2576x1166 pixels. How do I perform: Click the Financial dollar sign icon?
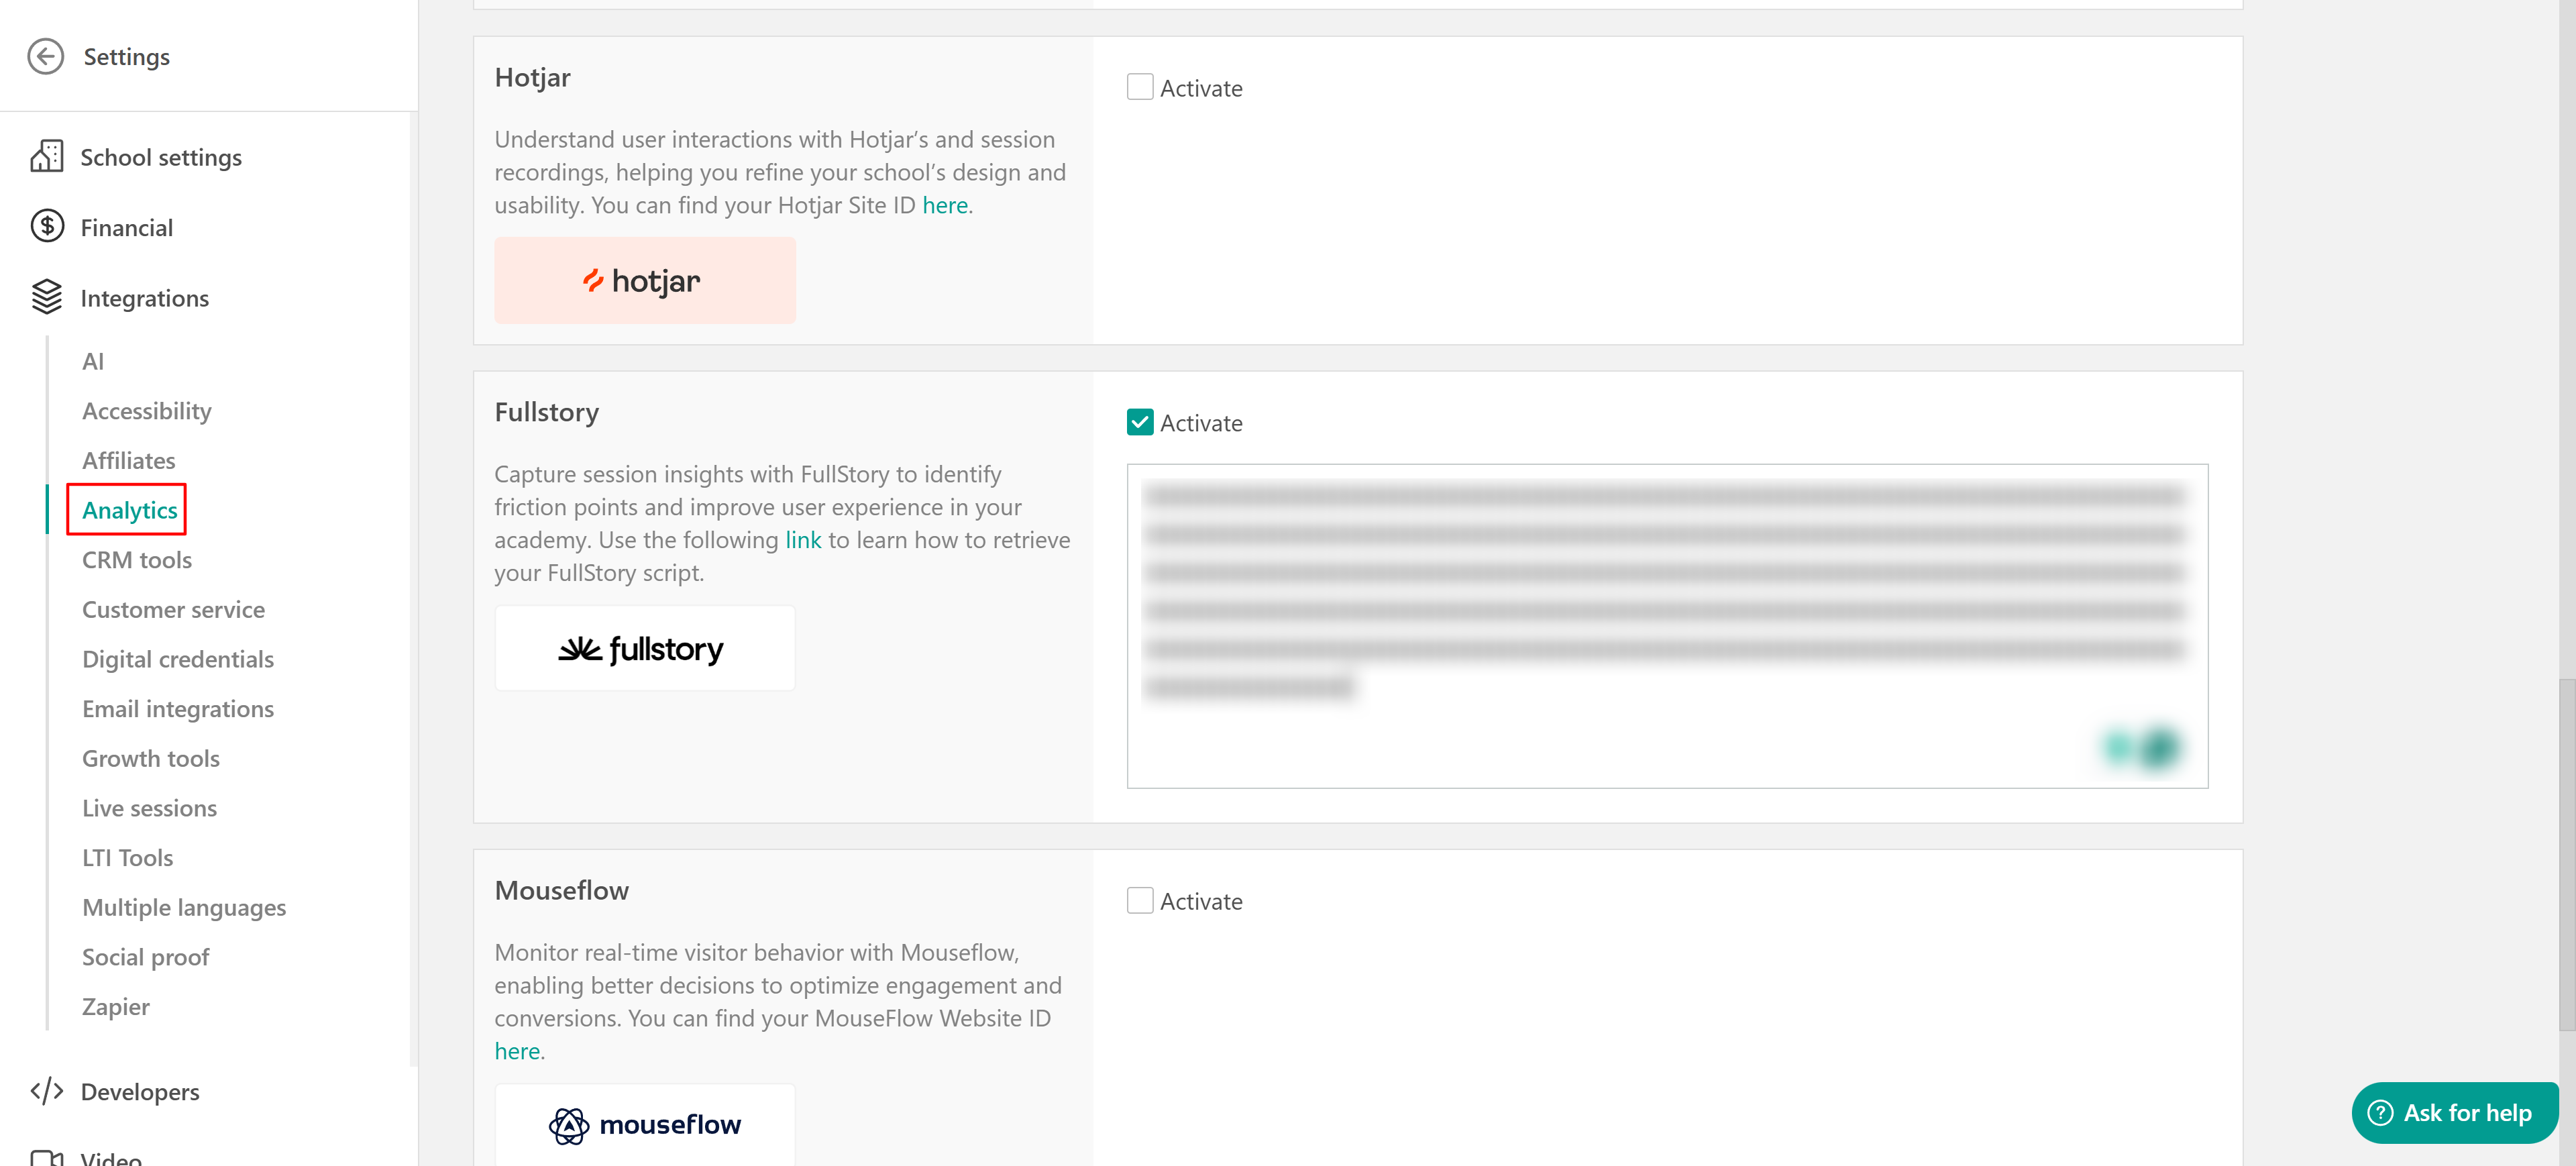[x=46, y=227]
